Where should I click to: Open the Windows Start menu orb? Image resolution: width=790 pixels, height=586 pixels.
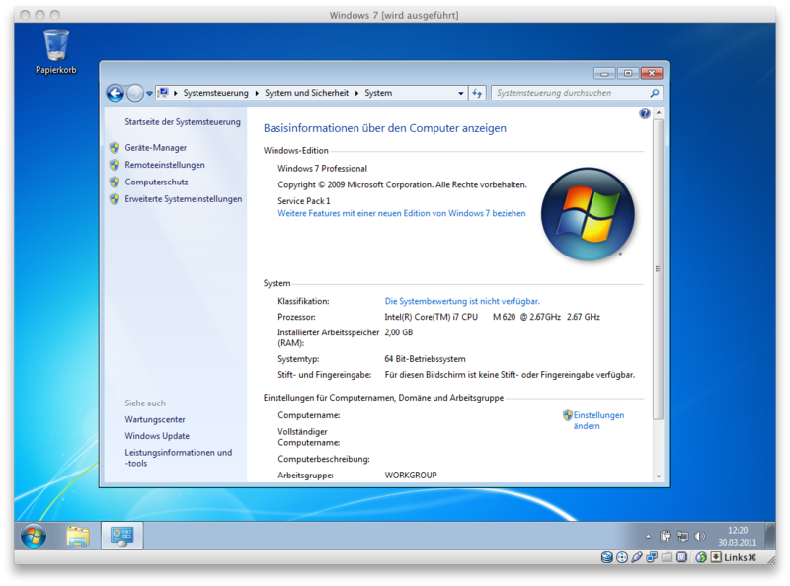click(34, 536)
